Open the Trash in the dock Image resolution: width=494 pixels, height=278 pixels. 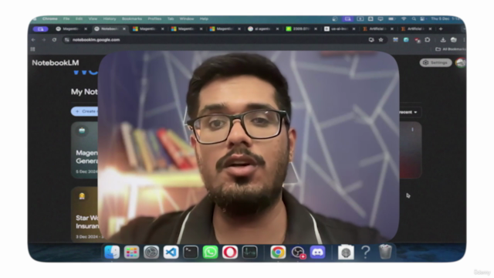[x=385, y=253]
